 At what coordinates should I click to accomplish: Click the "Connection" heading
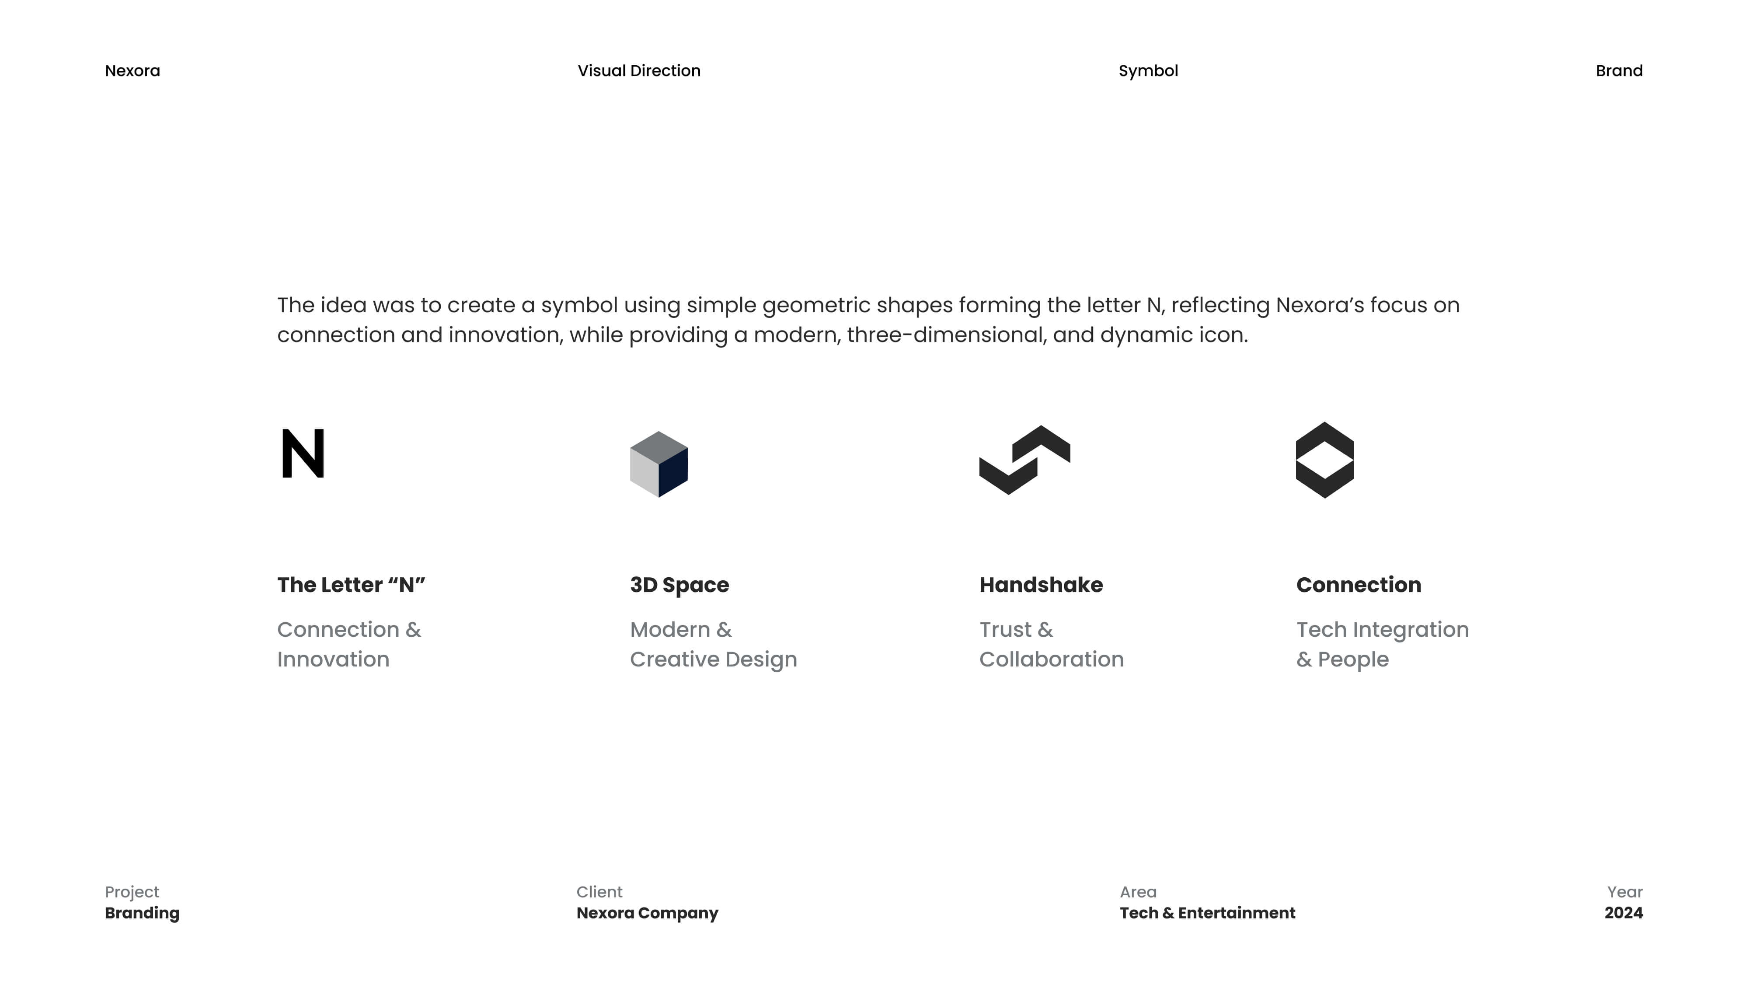click(1358, 585)
